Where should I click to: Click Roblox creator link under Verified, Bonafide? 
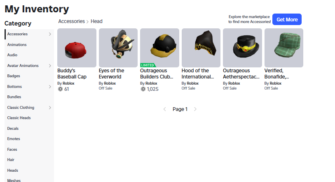click(276, 83)
